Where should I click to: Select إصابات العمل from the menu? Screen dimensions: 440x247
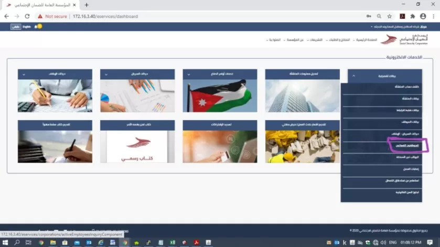(x=381, y=169)
